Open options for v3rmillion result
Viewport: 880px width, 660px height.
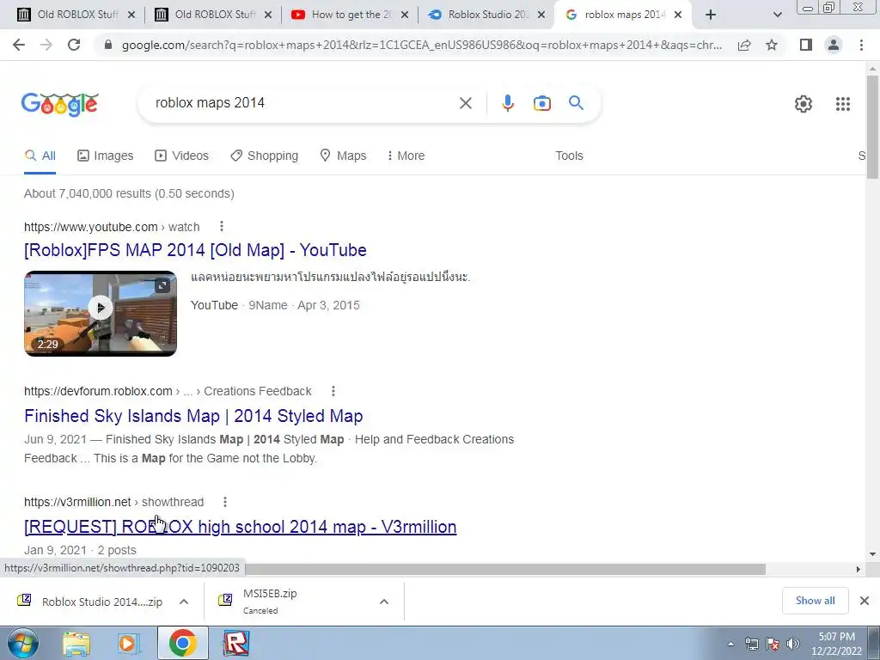(x=224, y=502)
